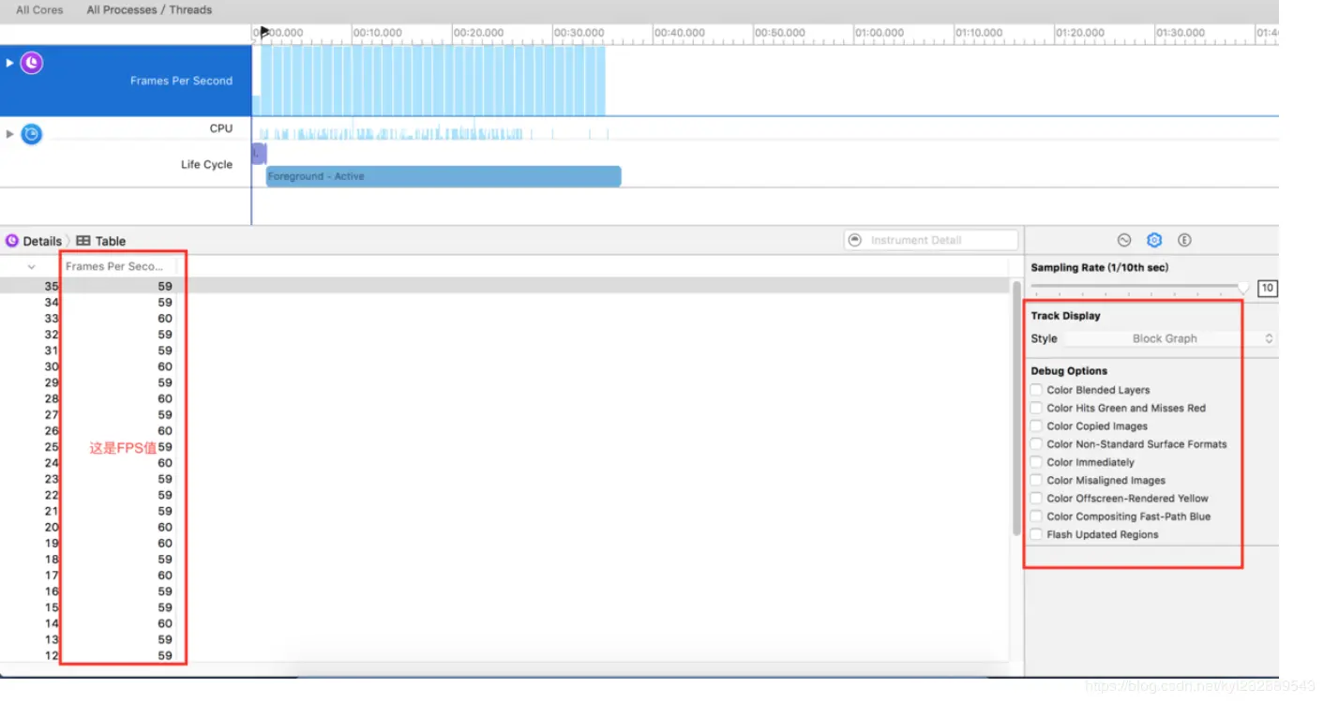Enable Color Hits Green and Misses Red
This screenshot has height=703, width=1324.
(1036, 408)
